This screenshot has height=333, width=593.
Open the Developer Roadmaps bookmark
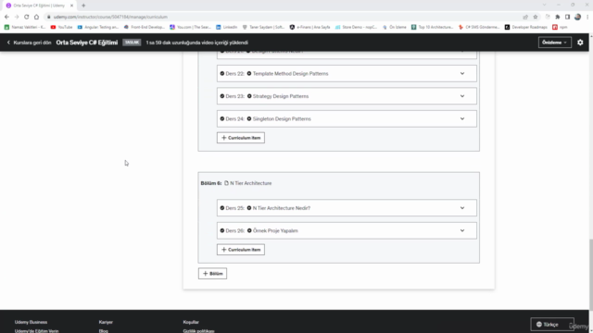click(526, 27)
